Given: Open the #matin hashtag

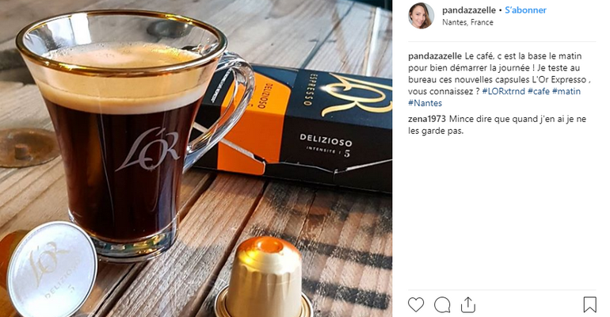Looking at the screenshot, I should tap(566, 91).
